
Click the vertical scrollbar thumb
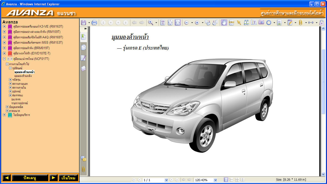pyautogui.click(x=323, y=81)
